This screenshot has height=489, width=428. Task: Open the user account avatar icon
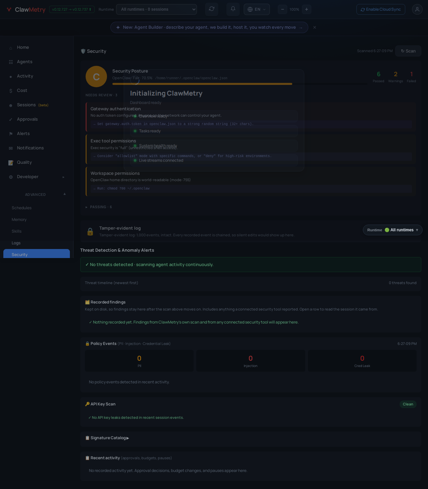(x=417, y=9)
